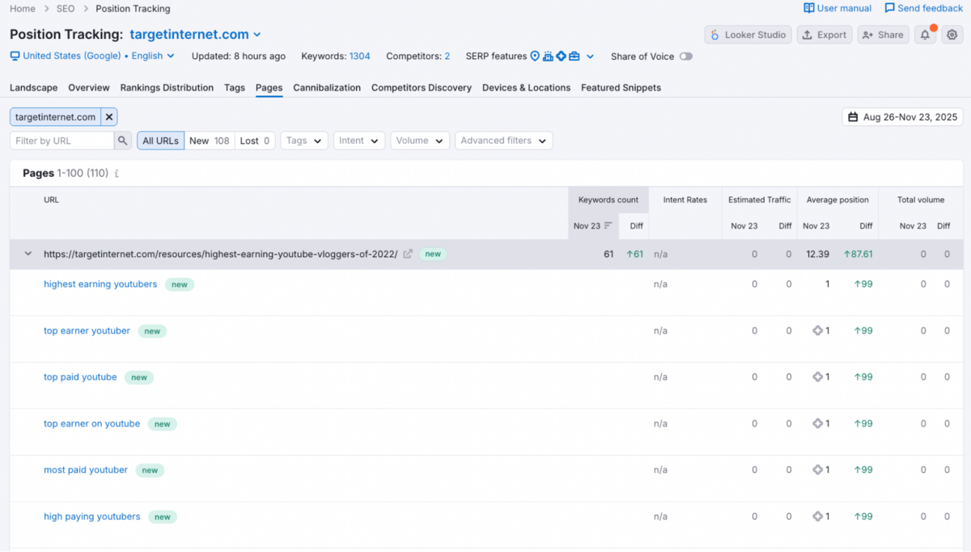Click the local pack SERP feature icon

point(535,57)
